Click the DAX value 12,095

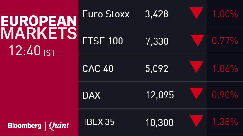160,95
